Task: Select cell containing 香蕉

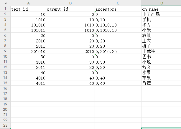Action: click(x=161, y=83)
